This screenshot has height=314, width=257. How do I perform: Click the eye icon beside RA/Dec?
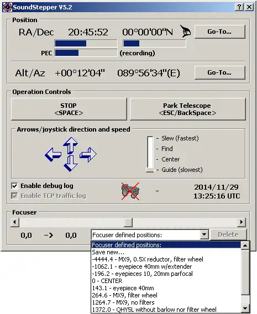(185, 32)
